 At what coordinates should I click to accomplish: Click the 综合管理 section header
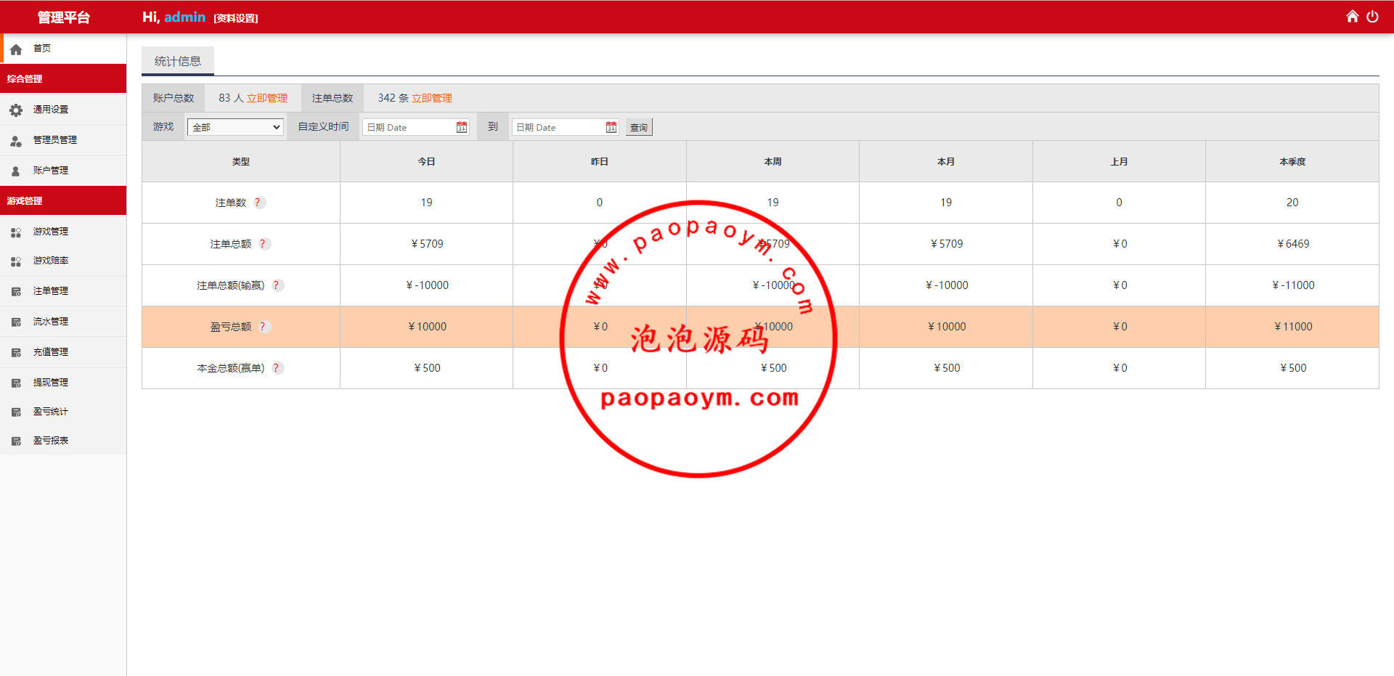click(63, 78)
